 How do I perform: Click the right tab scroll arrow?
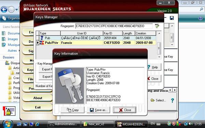click(175, 90)
